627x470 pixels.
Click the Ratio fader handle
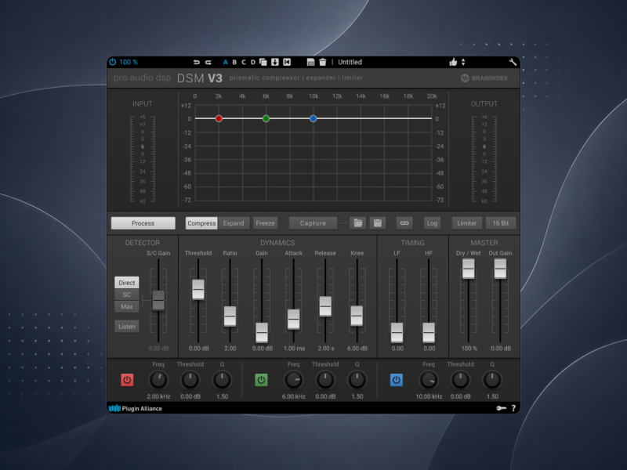(x=230, y=316)
